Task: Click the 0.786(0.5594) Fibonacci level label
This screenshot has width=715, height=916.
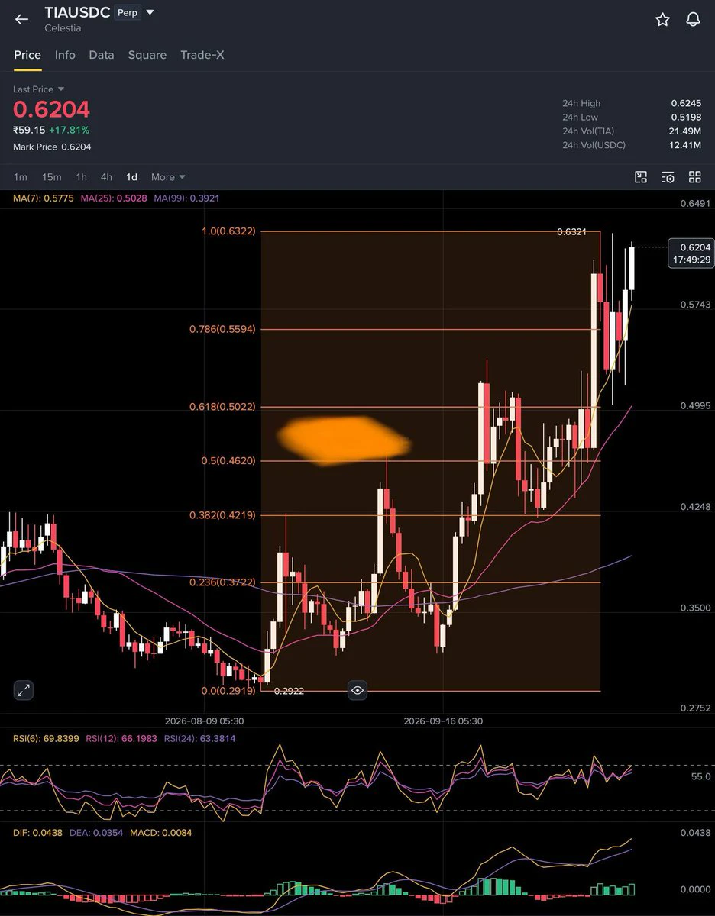Action: pos(222,330)
